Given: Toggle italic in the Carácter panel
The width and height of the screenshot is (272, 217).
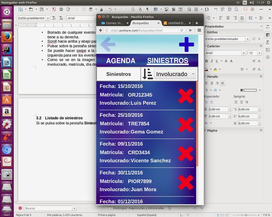Looking at the screenshot, I should [211, 61].
